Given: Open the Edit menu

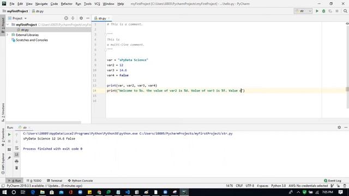Looking at the screenshot, I should click(20, 4).
